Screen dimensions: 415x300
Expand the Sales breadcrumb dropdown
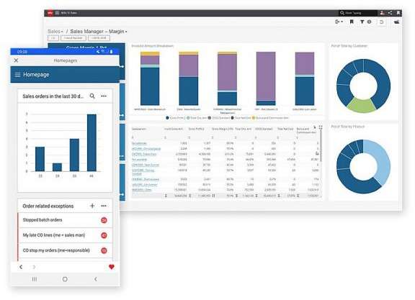[x=55, y=32]
